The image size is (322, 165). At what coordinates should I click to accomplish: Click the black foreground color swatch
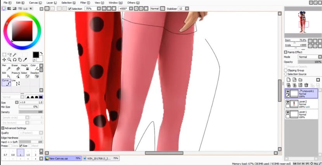pyautogui.click(x=36, y=55)
